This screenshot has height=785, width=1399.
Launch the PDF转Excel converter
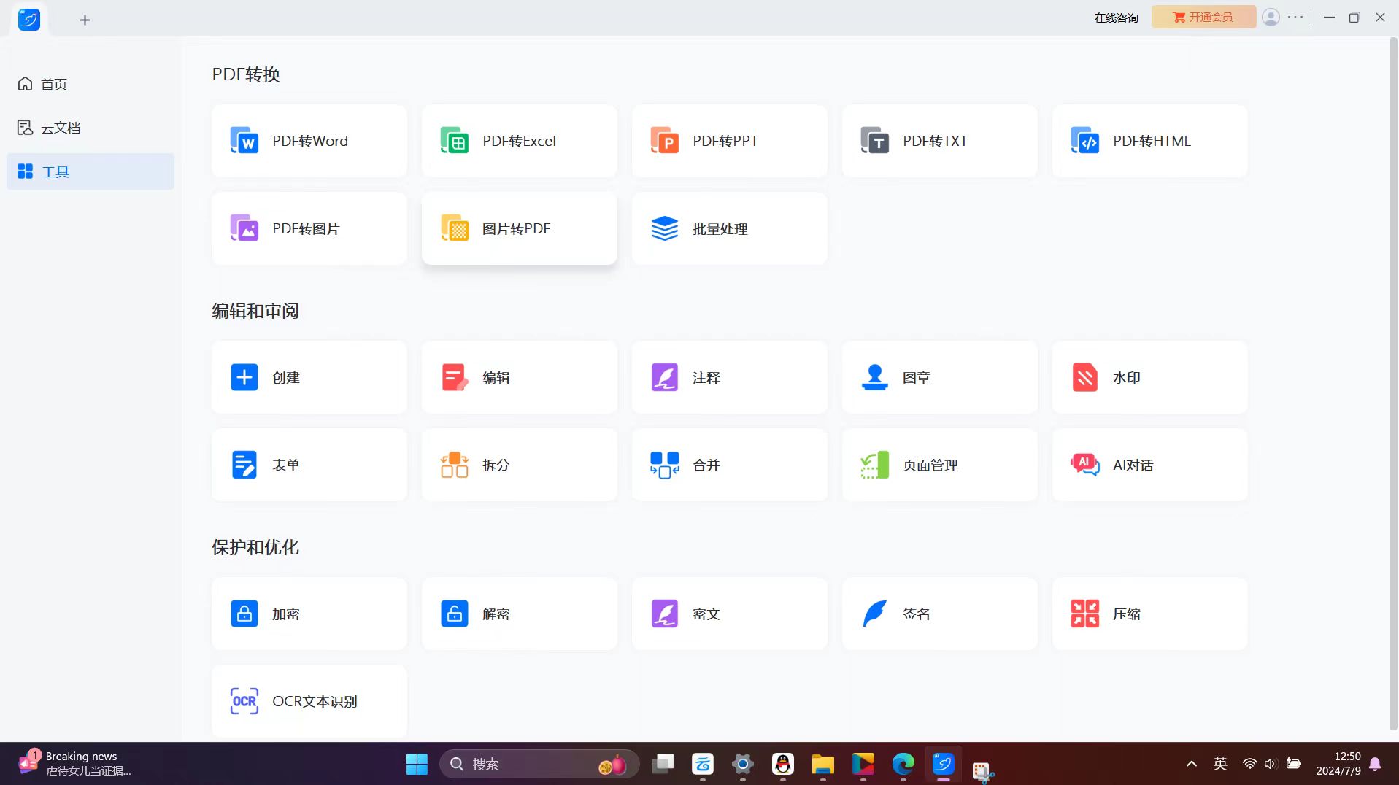[519, 141]
